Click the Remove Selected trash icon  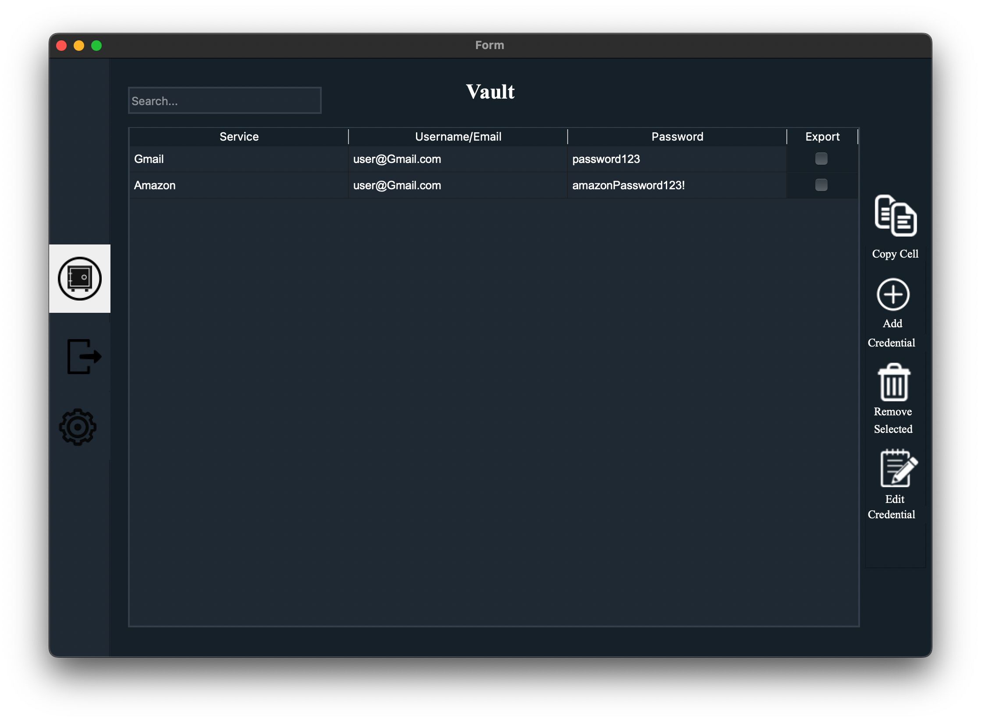[x=894, y=382]
